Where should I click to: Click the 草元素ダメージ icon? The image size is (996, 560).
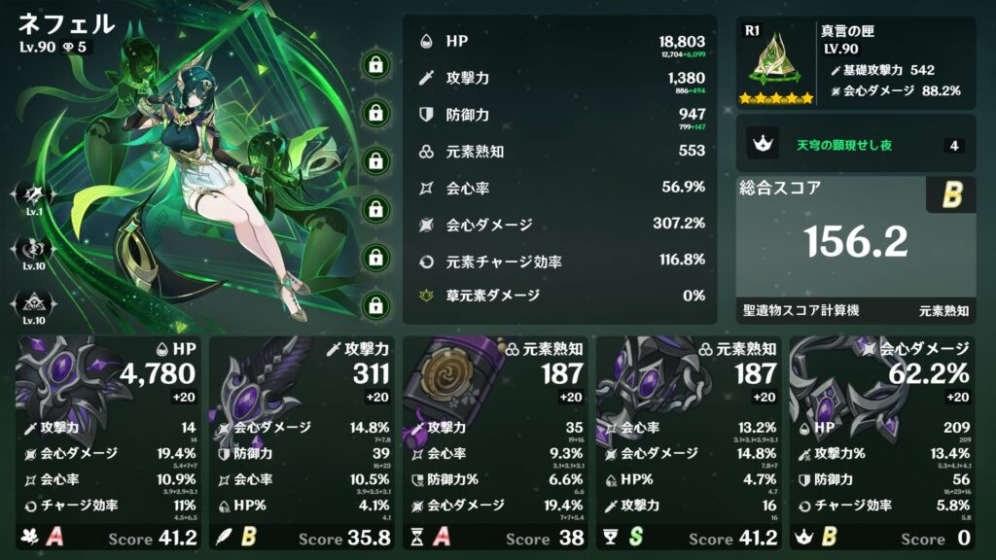coord(426,296)
